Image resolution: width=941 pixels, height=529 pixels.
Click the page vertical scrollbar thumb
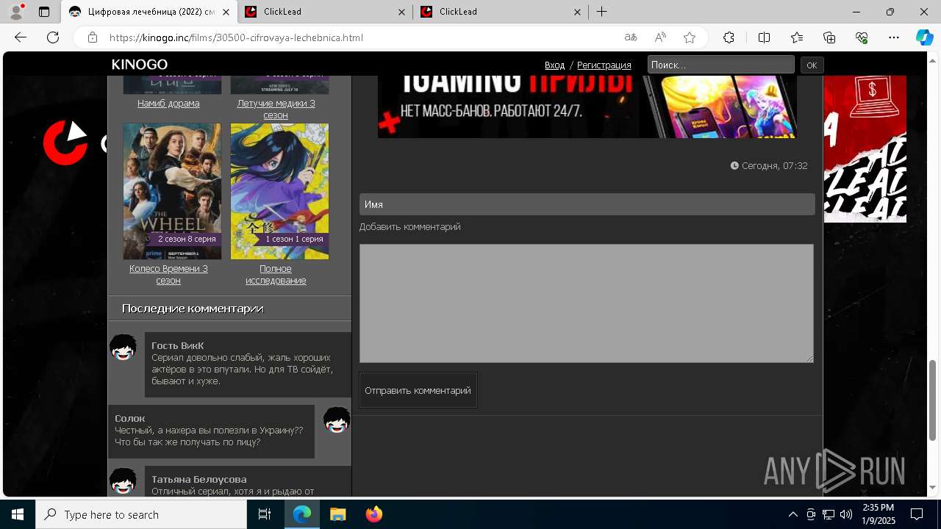coord(933,400)
